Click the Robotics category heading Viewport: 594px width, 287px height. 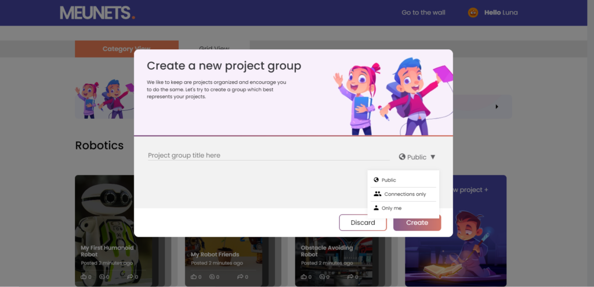[99, 146]
